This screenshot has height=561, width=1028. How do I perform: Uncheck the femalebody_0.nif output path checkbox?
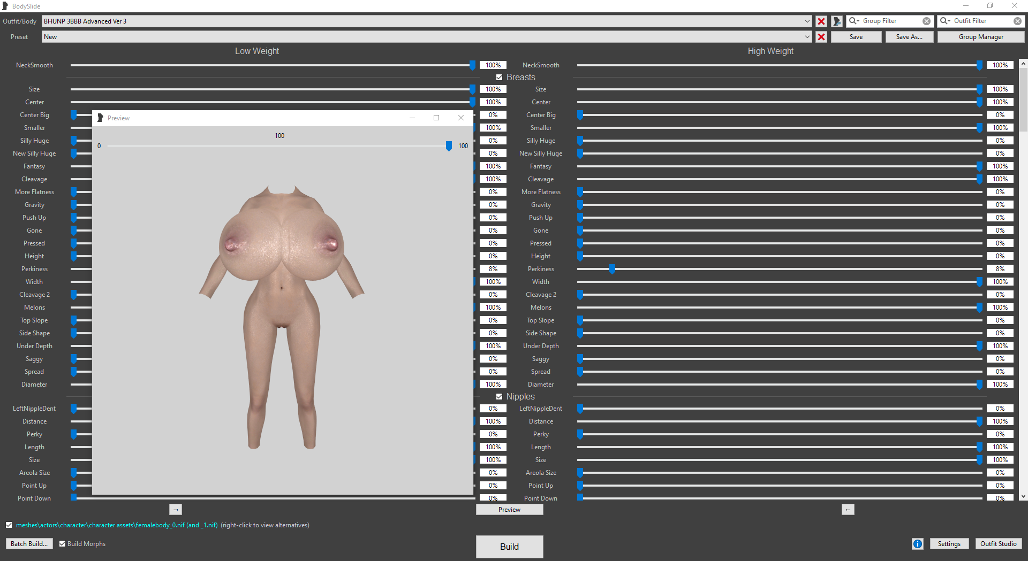tap(9, 525)
